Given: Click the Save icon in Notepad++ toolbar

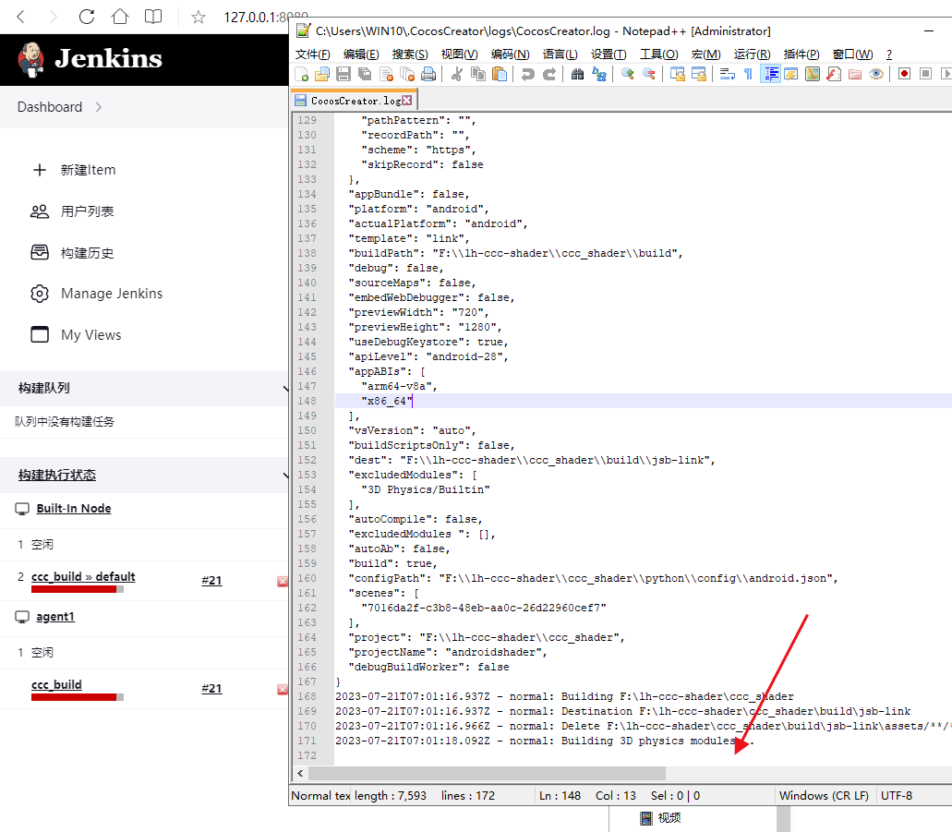Looking at the screenshot, I should click(x=343, y=74).
